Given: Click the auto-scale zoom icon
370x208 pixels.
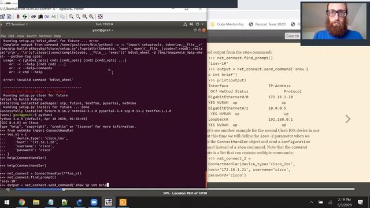Looking at the screenshot, I should pos(91,17).
